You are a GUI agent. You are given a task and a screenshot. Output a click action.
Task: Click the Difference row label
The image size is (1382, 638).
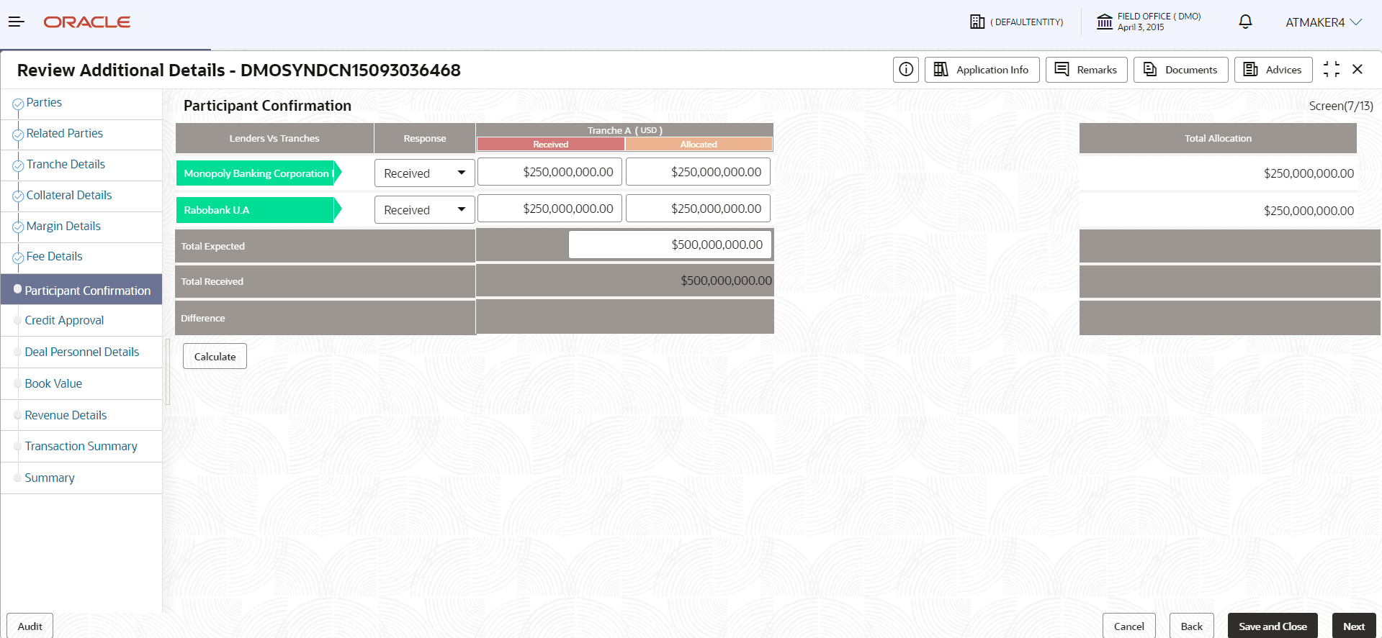pyautogui.click(x=203, y=318)
